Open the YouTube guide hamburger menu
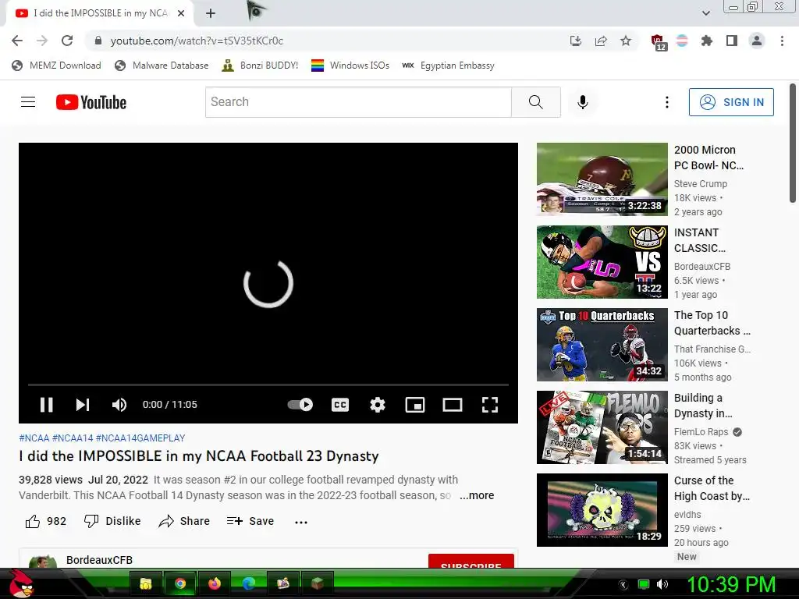 click(28, 102)
